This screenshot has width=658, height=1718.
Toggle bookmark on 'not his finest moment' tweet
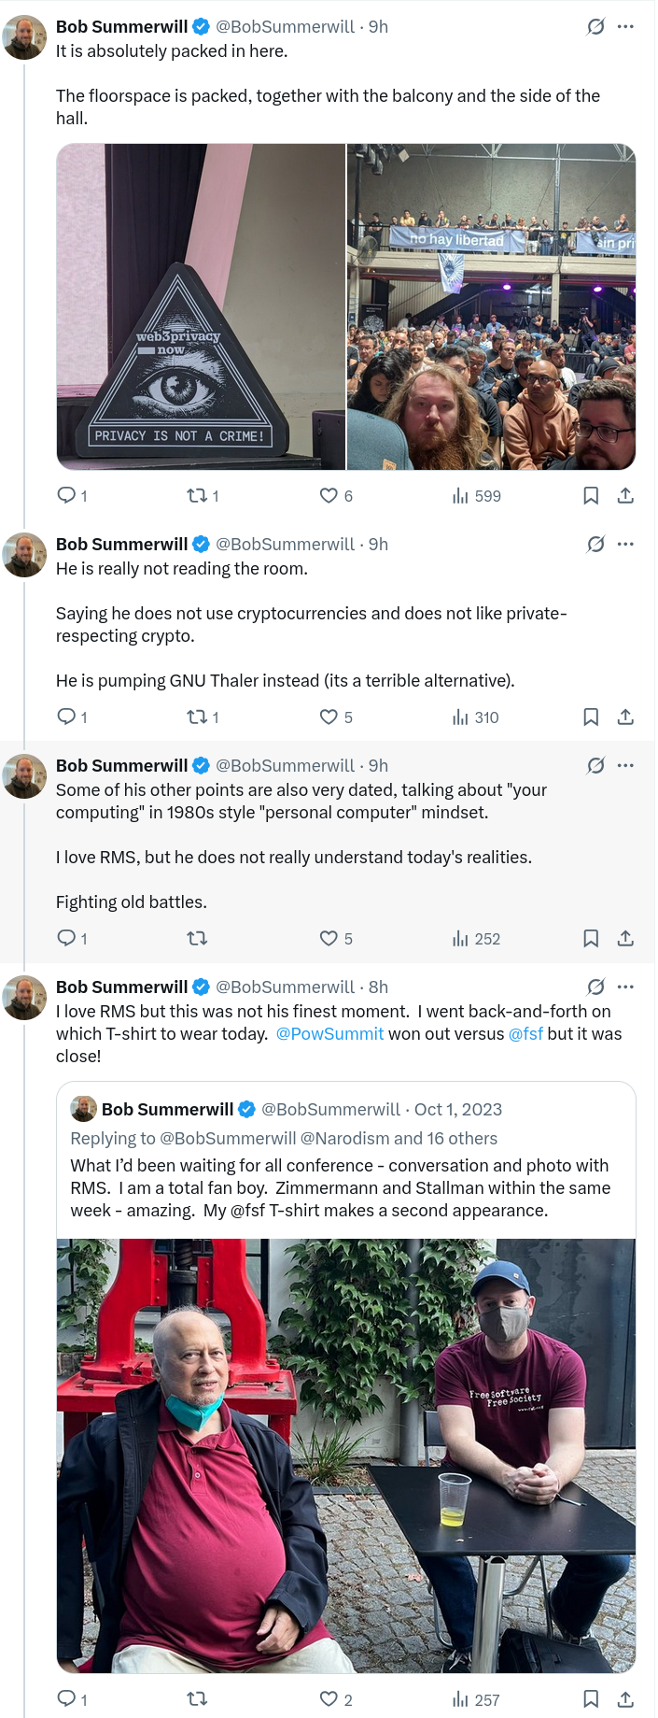coord(591,1698)
